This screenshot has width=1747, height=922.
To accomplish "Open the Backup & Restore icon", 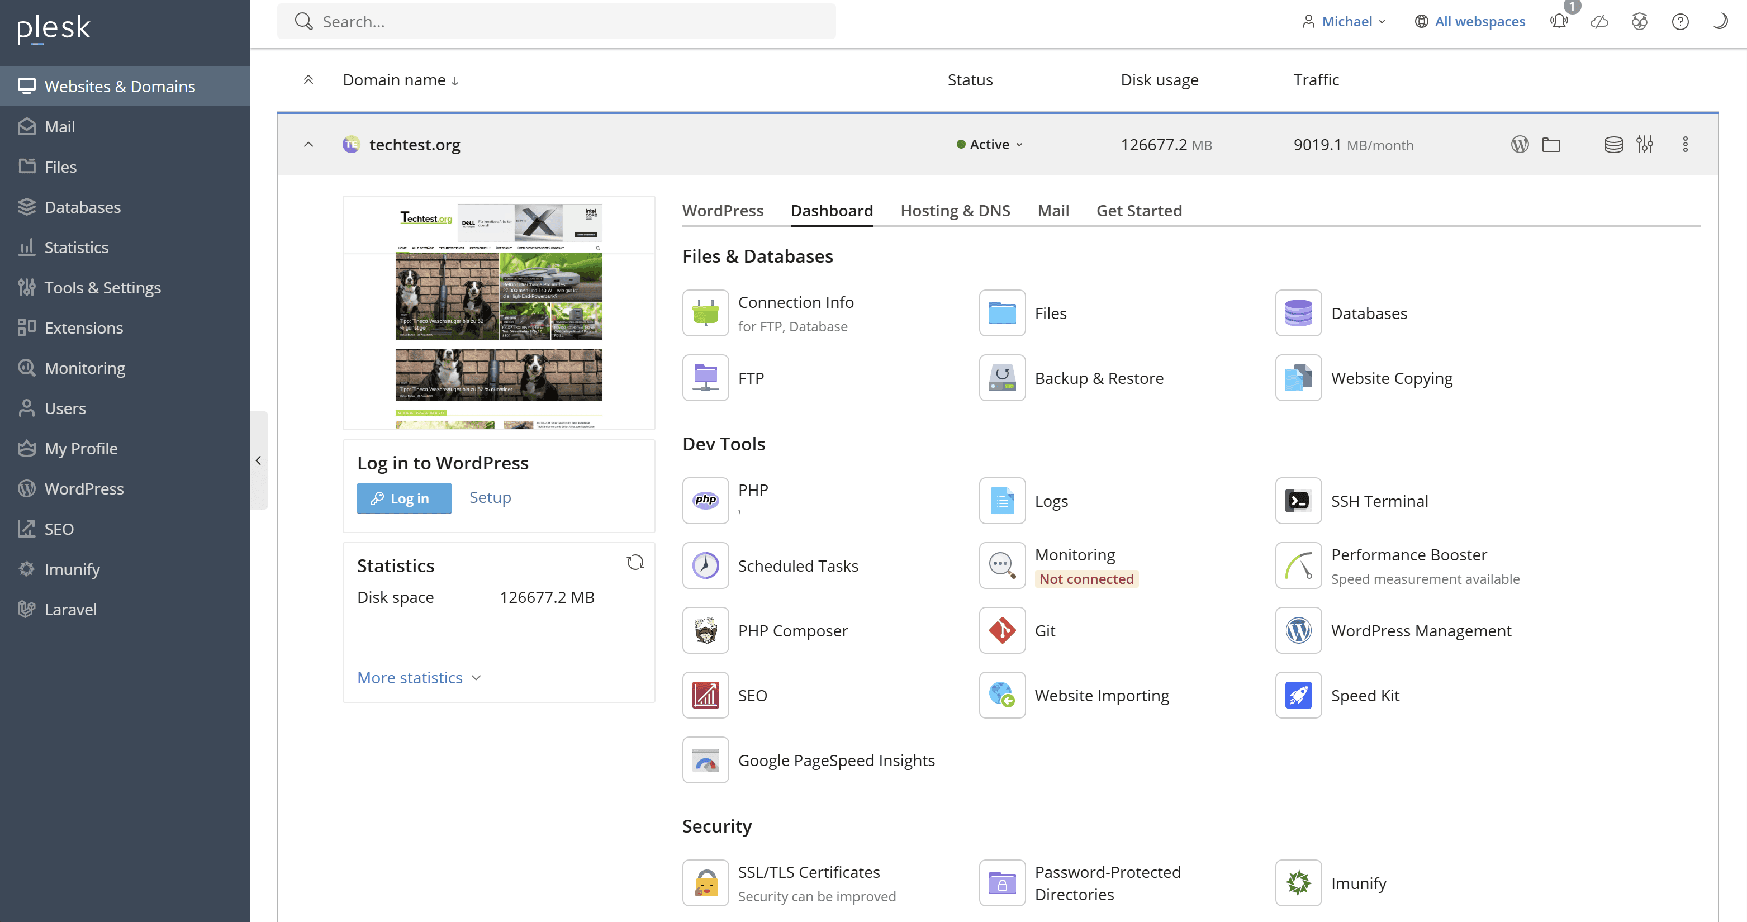I will tap(1001, 378).
